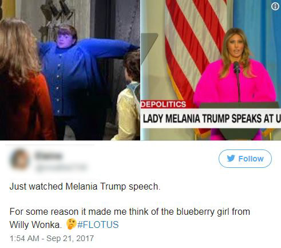This screenshot has height=248, width=281.
Task: Click the "Just watched Melania Trump speech." text
Action: (85, 187)
